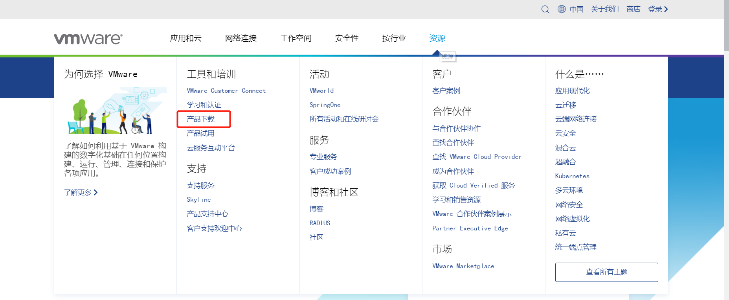The width and height of the screenshot is (729, 300).
Task: Open 专业服务 link
Action: tap(323, 157)
